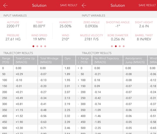The image size is (157, 134).
Task: Tap the BORE DIAMETER value 0.256 IN
Action: (x=118, y=39)
